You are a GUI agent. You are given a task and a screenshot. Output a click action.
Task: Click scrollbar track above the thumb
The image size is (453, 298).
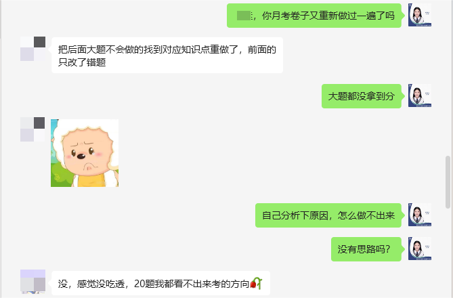[448, 78]
